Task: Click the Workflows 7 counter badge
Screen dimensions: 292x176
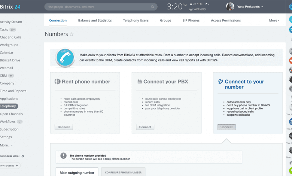Action: (20, 122)
